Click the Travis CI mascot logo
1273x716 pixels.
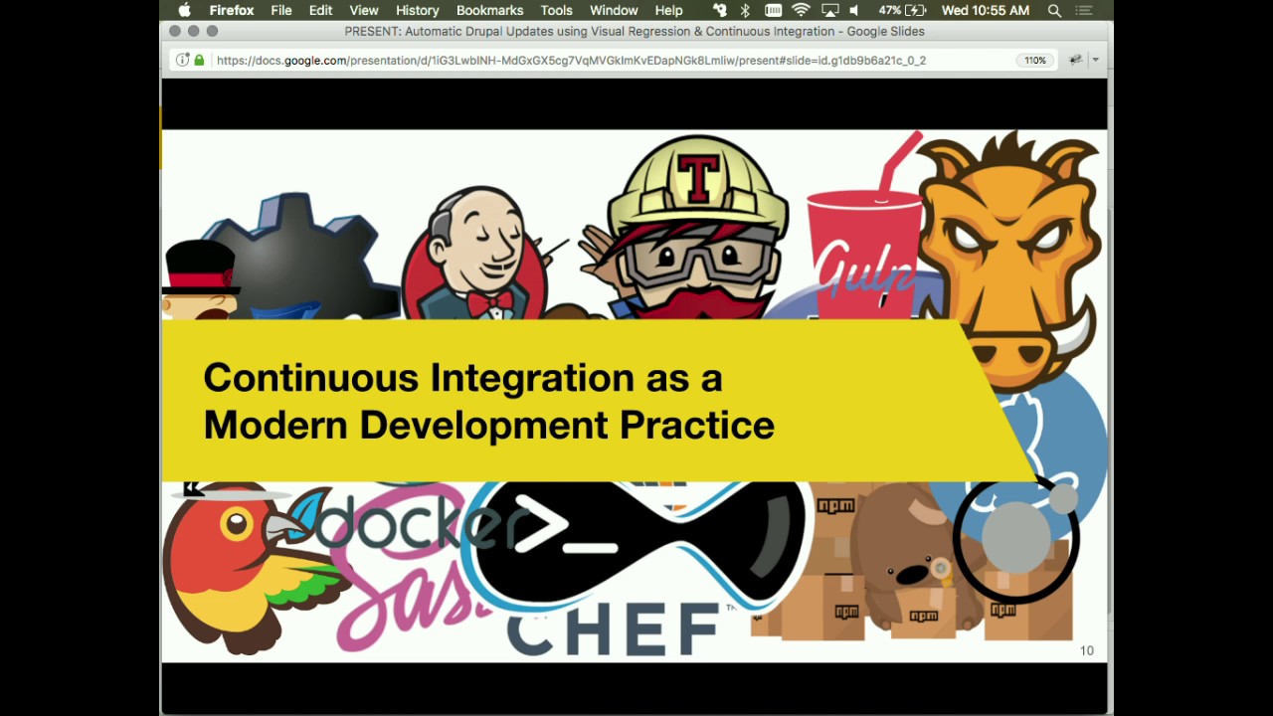pos(696,228)
